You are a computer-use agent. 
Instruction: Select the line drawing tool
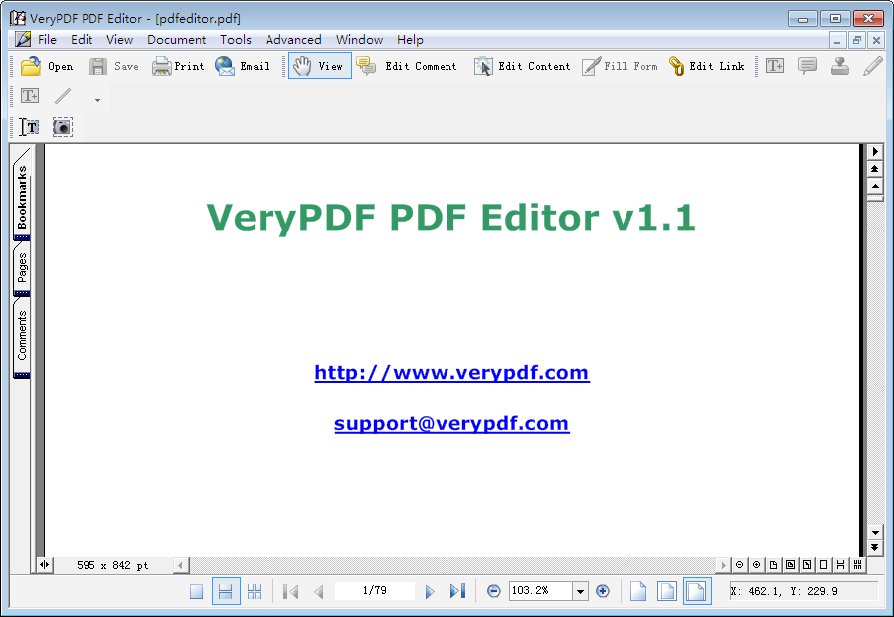pos(63,95)
